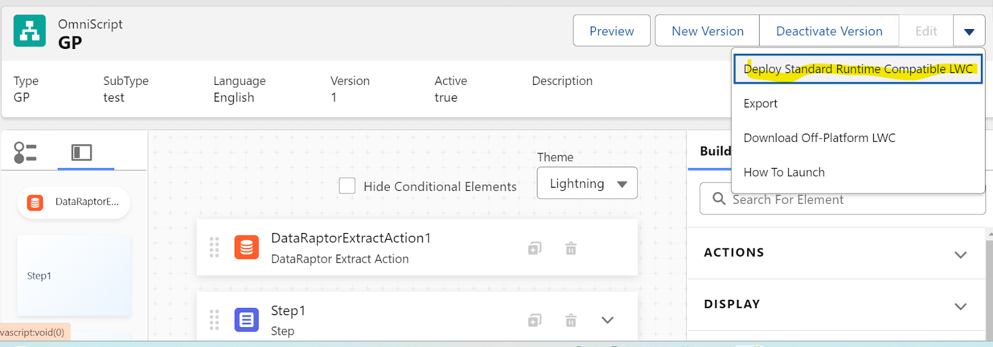
Task: Click the Preview button
Action: 611,31
